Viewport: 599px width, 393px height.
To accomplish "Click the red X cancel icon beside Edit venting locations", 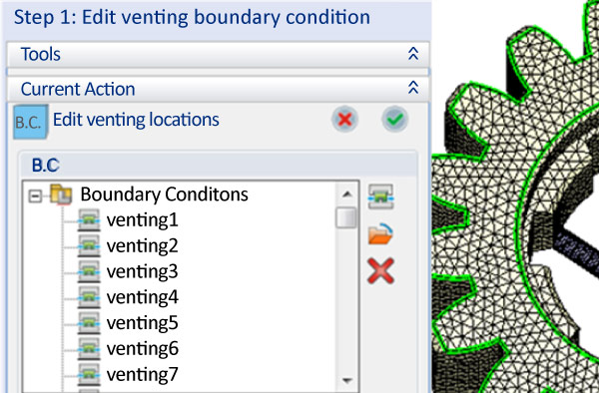I will coord(344,119).
